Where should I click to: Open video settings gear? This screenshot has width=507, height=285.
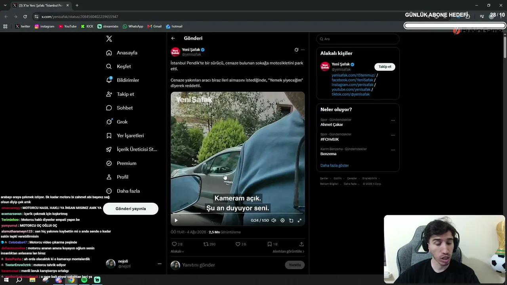coord(282,220)
